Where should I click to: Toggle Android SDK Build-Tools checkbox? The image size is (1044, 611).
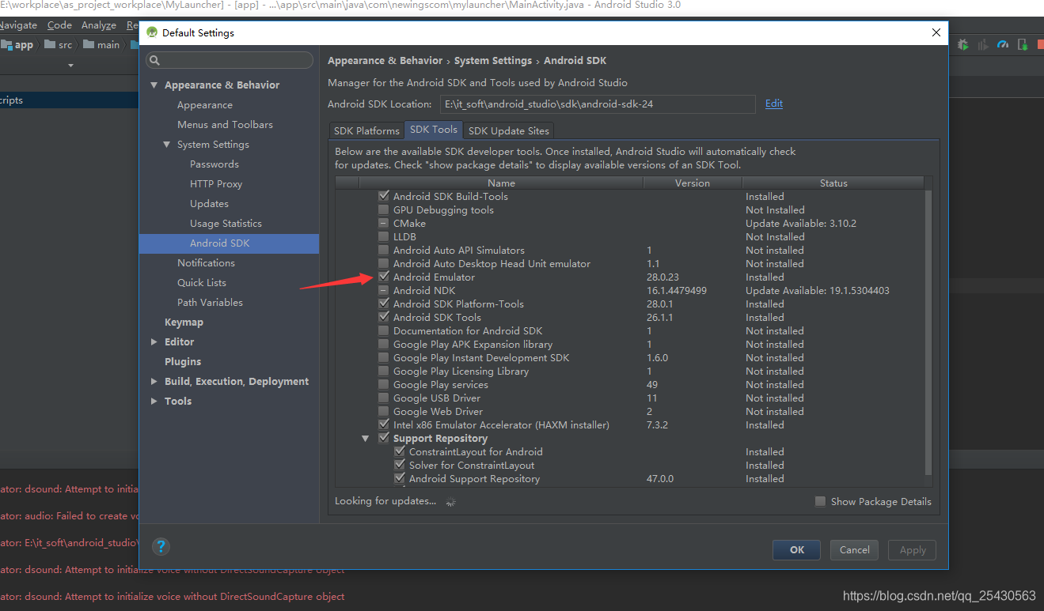point(384,196)
